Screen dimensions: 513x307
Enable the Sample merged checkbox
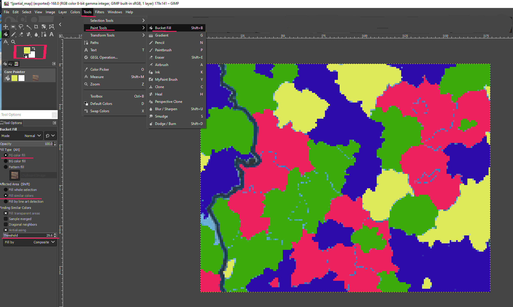click(x=6, y=219)
